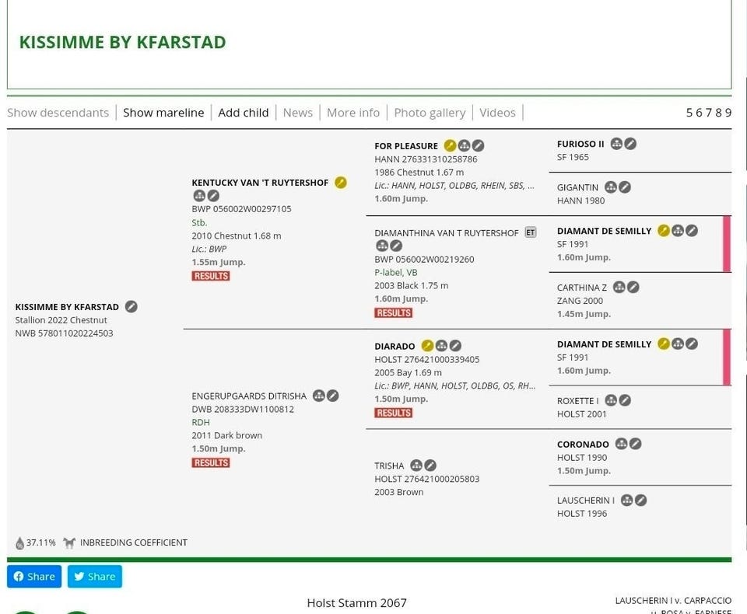The height and width of the screenshot is (614, 747).
Task: Switch to the Videos tab
Action: tap(497, 113)
